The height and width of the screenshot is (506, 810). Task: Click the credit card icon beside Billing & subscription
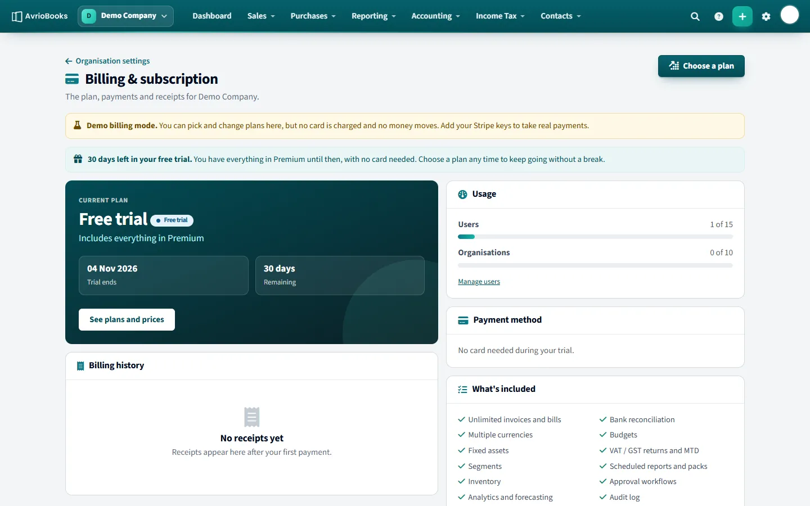72,79
